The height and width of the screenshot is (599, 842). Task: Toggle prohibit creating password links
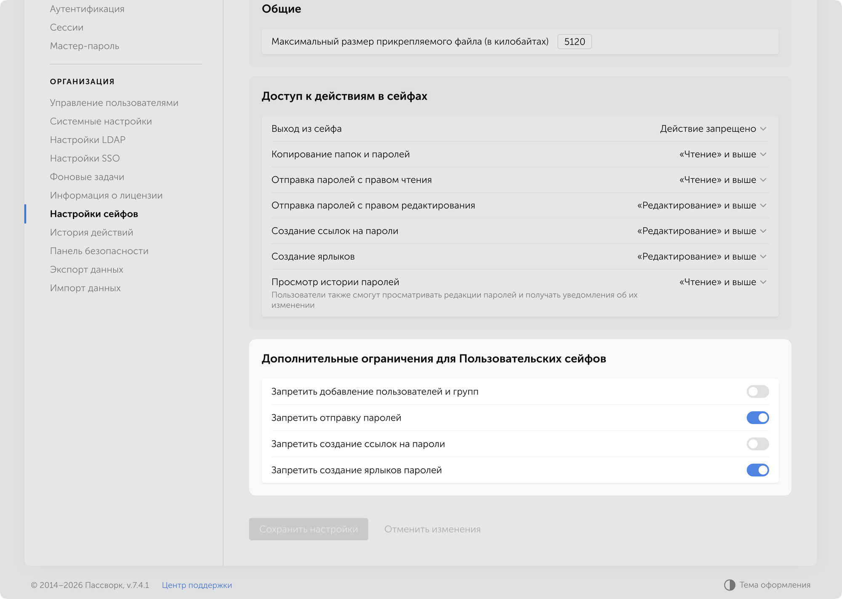pos(757,444)
